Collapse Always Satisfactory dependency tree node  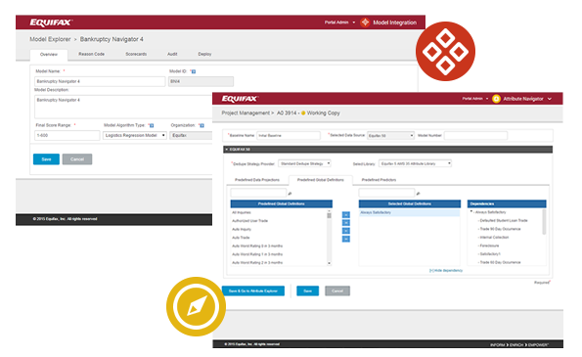tap(471, 212)
